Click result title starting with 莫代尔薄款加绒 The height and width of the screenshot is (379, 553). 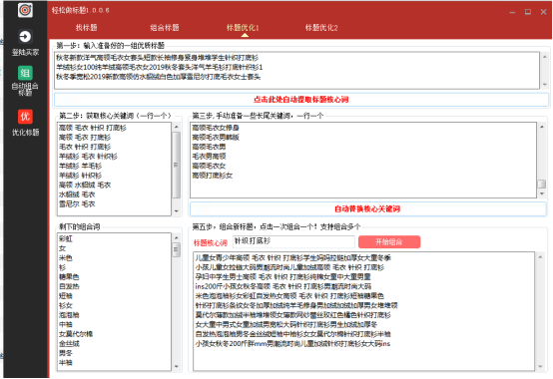pyautogui.click(x=293, y=315)
